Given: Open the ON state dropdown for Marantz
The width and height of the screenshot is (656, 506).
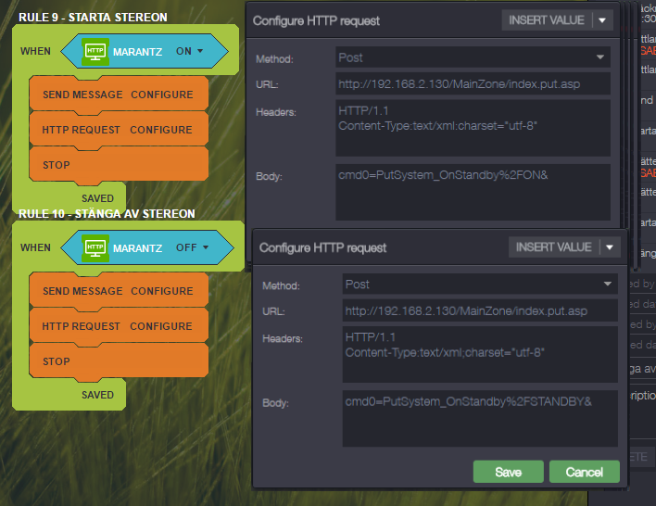Looking at the screenshot, I should pyautogui.click(x=190, y=52).
